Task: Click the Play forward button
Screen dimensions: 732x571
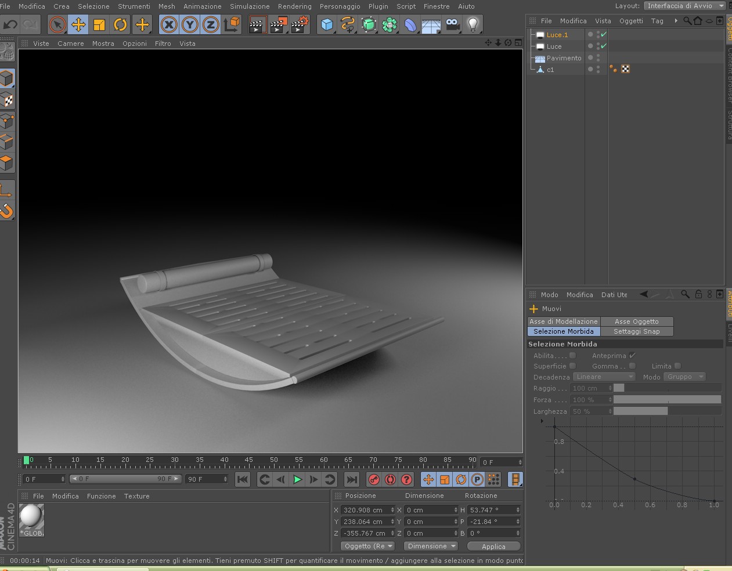Action: pos(297,479)
